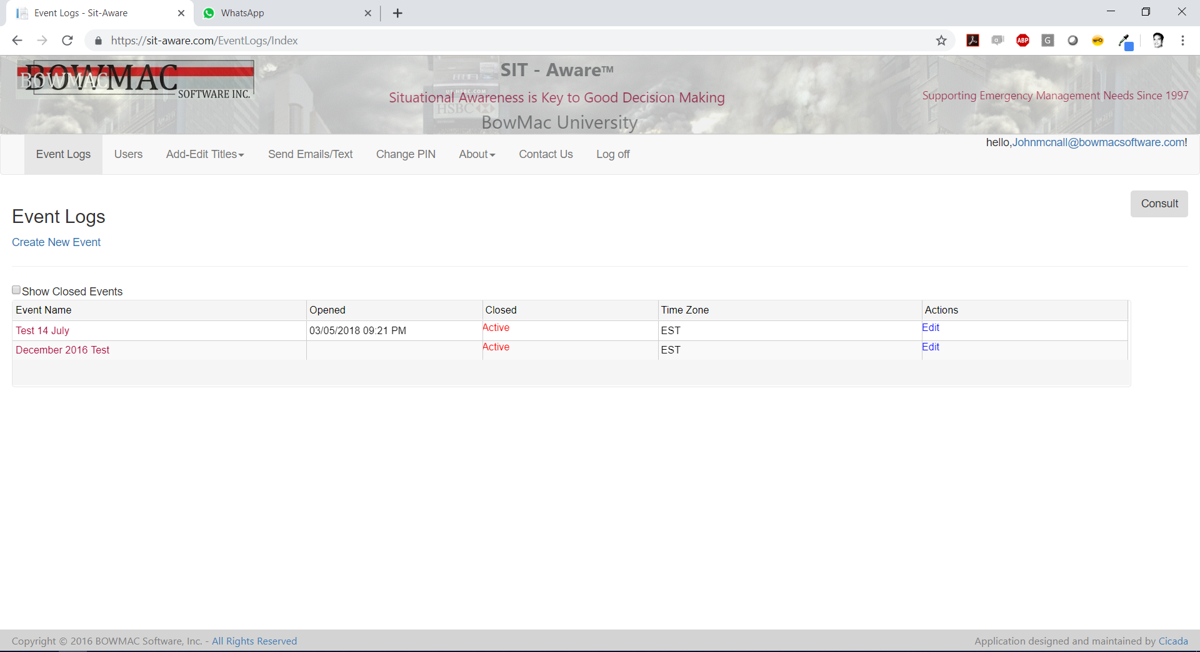Select the Event Logs - Sit-Aware tab

tap(100, 13)
